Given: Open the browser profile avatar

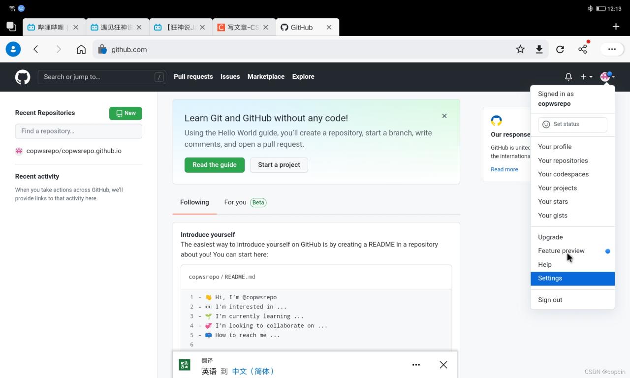Looking at the screenshot, I should tap(13, 49).
